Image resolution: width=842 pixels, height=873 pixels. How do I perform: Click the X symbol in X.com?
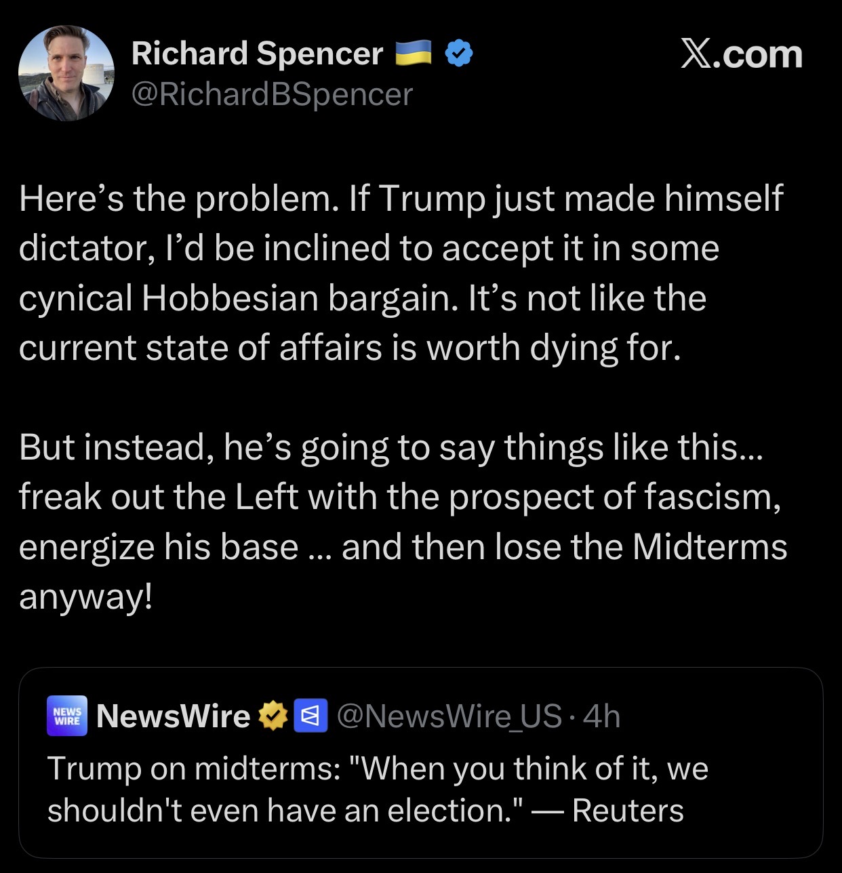pos(696,54)
